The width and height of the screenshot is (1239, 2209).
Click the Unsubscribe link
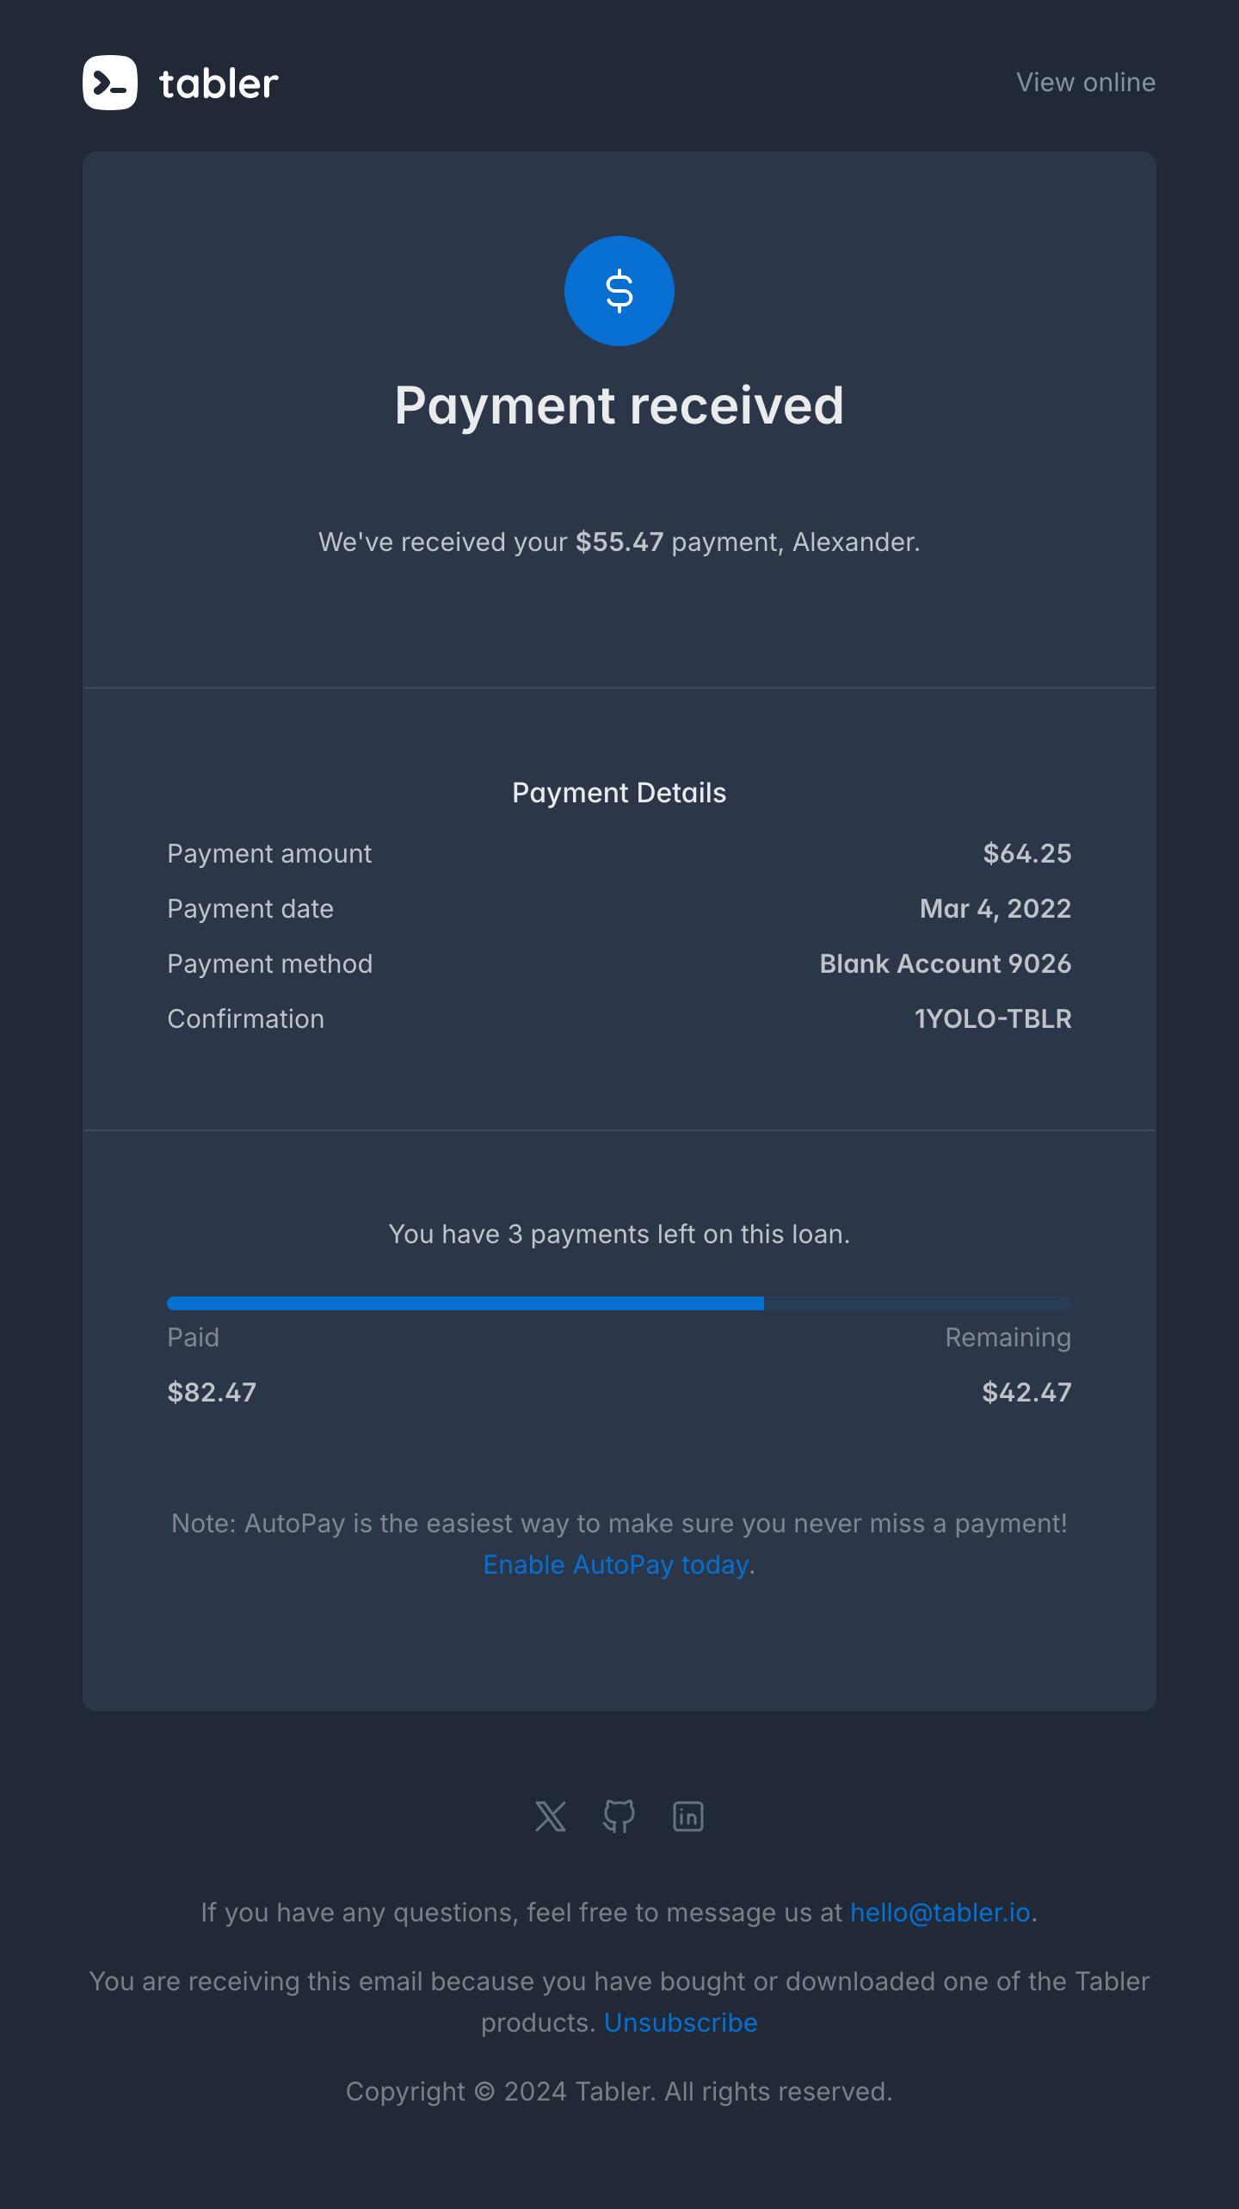[x=681, y=2022]
